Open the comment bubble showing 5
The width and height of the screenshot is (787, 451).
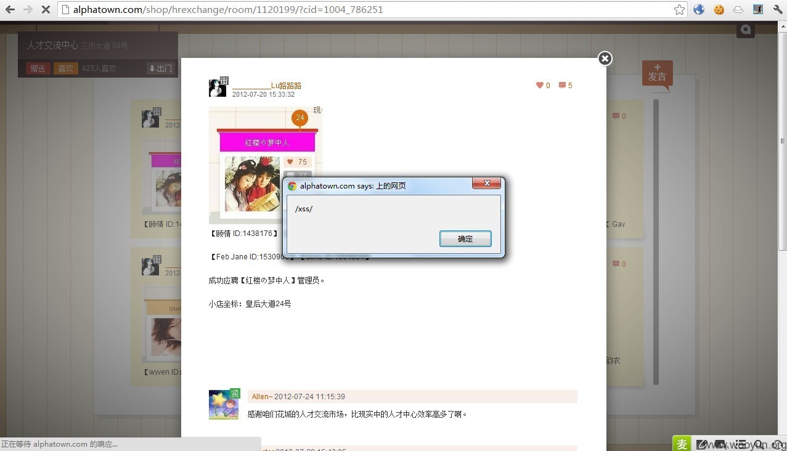tap(562, 86)
